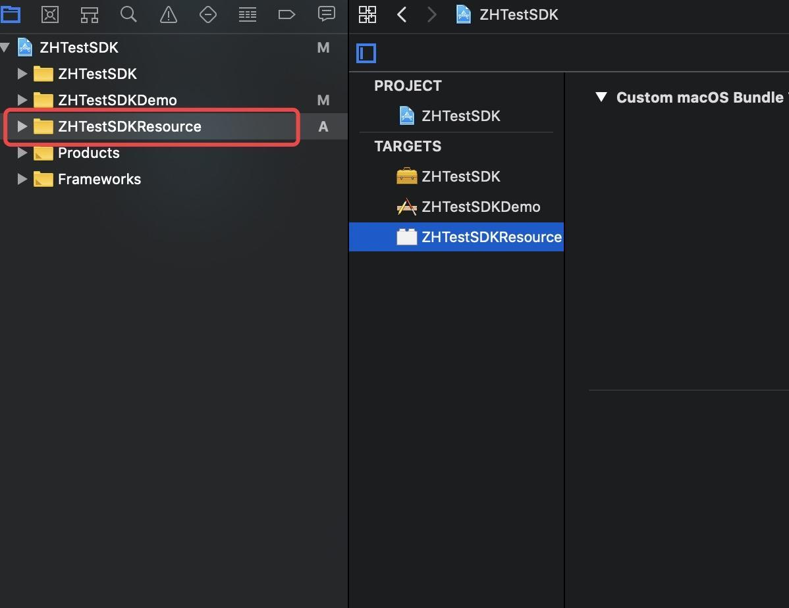The image size is (789, 608).
Task: Click the M status badge beside ZHTestSDKDemo
Action: pyautogui.click(x=323, y=100)
